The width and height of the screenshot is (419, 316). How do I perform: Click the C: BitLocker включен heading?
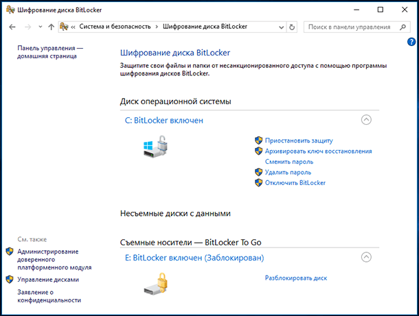pyautogui.click(x=164, y=121)
